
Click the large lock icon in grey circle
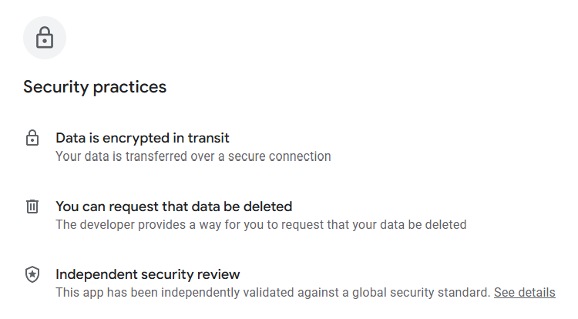click(45, 38)
